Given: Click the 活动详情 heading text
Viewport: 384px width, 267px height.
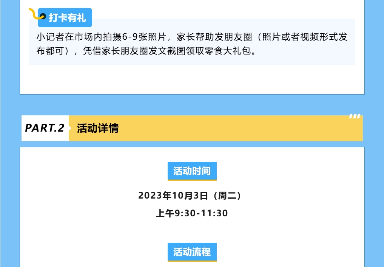Looking at the screenshot, I should [x=98, y=128].
